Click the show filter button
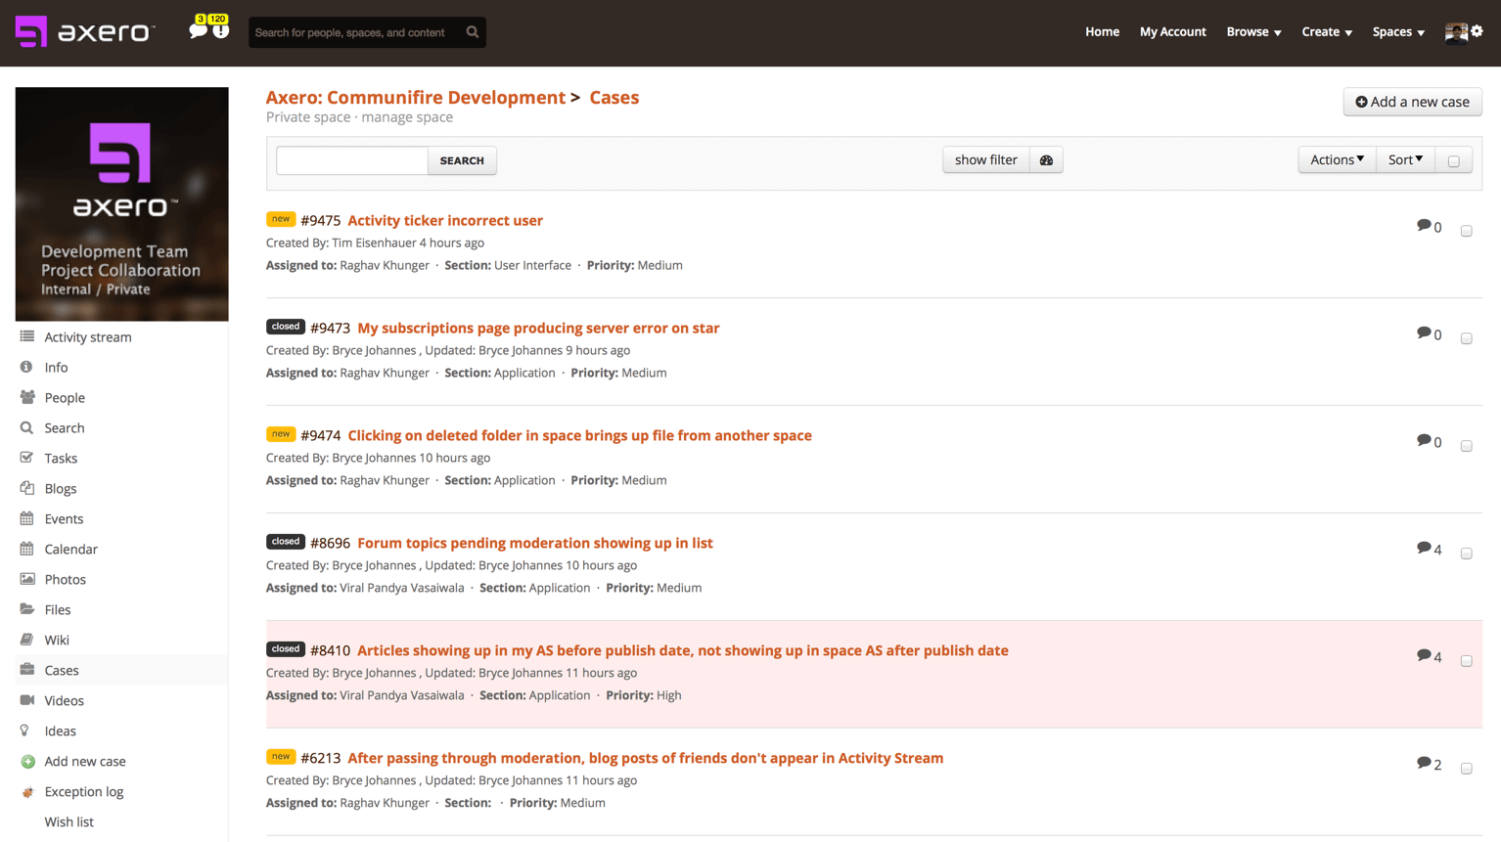The image size is (1501, 842). click(985, 160)
